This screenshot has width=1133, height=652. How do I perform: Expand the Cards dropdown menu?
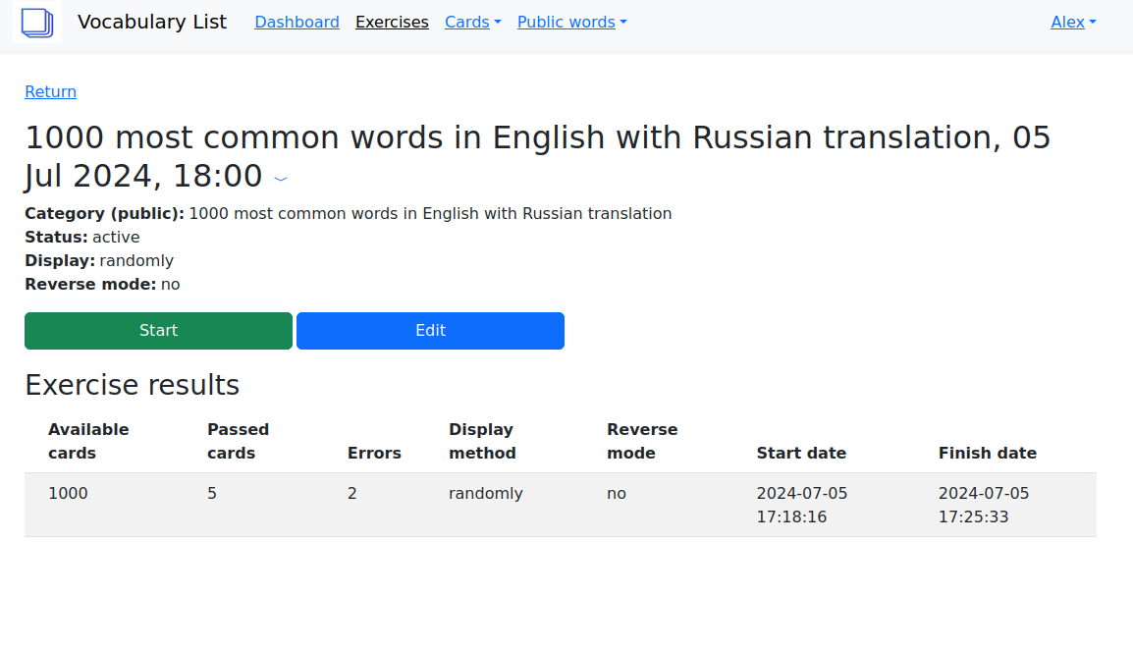[472, 22]
